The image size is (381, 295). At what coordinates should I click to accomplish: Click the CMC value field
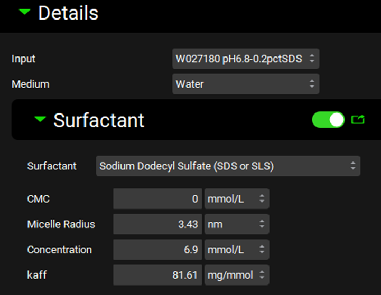[157, 199]
